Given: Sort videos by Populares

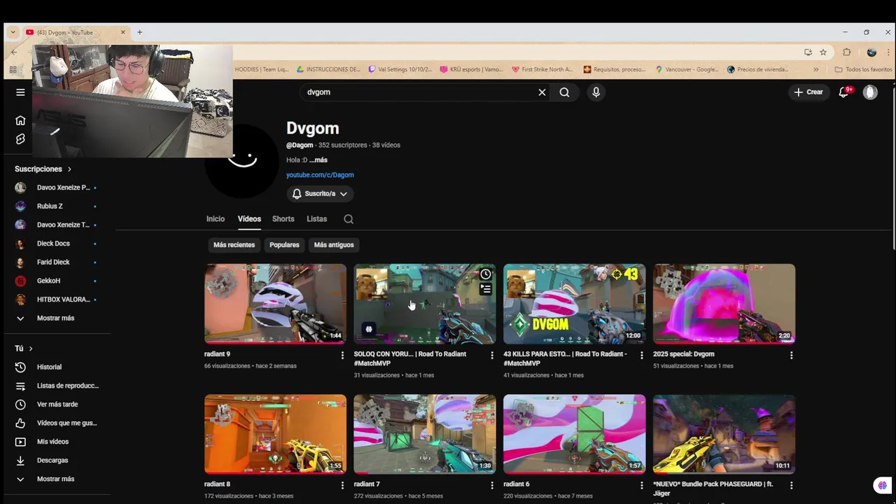Looking at the screenshot, I should click(284, 245).
